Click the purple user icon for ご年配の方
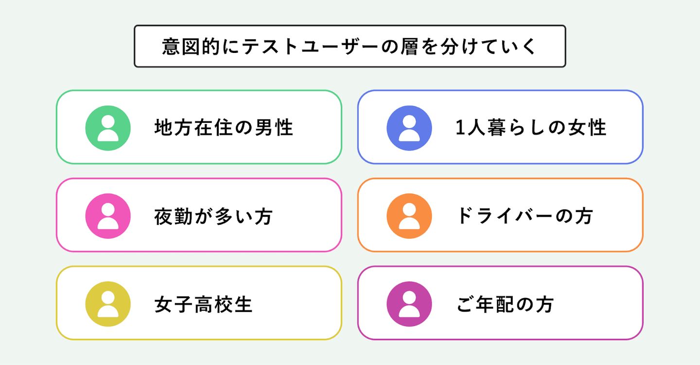The width and height of the screenshot is (700, 365). [x=409, y=304]
